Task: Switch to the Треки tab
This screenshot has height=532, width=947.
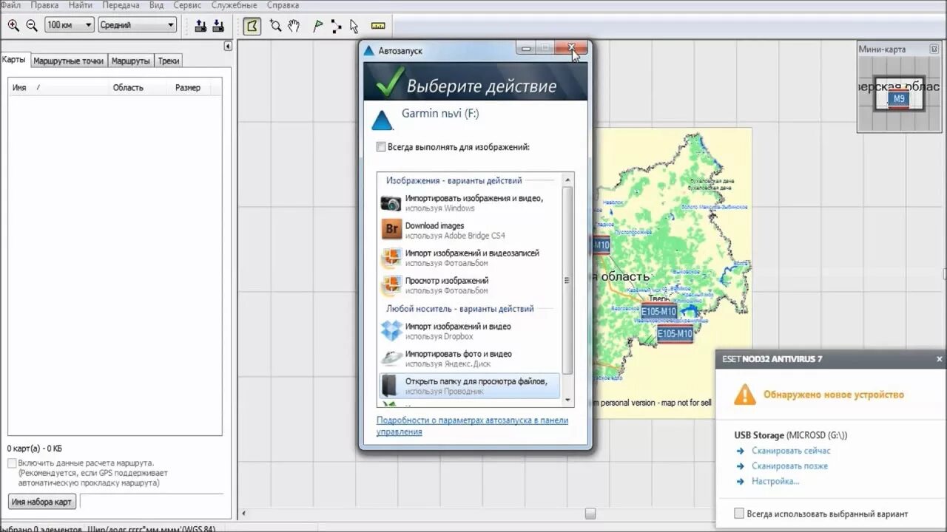Action: [168, 61]
